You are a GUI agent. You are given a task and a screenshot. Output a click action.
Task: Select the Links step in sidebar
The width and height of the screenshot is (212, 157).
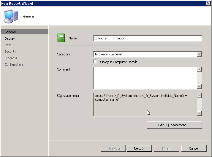[8, 45]
